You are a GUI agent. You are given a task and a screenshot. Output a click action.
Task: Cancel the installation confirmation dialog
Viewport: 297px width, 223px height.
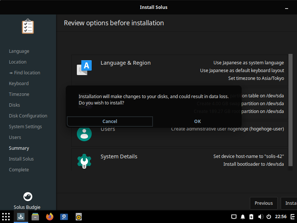[110, 122]
